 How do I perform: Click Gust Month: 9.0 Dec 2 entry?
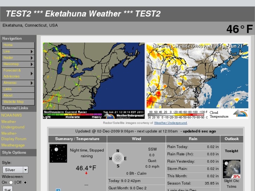pos(128,188)
